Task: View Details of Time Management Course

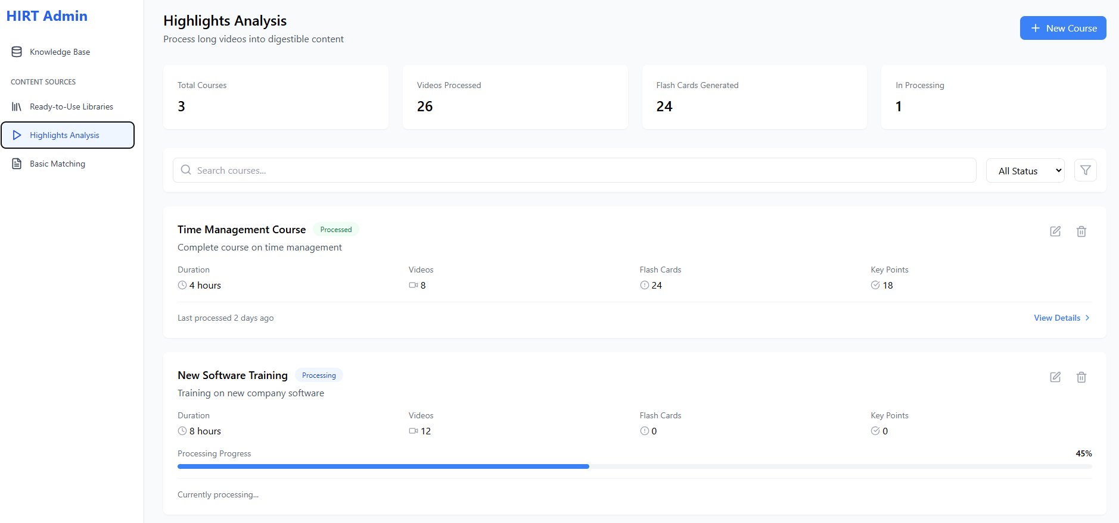Action: pos(1056,318)
